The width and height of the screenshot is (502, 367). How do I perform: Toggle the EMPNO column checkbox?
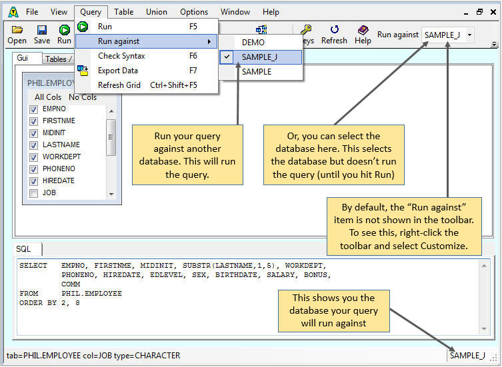[33, 109]
